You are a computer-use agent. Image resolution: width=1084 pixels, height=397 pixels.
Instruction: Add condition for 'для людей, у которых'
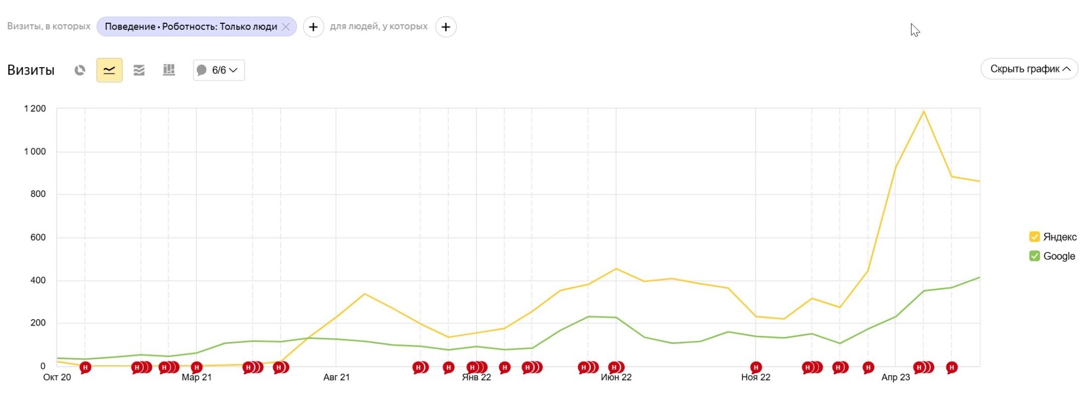(x=446, y=27)
